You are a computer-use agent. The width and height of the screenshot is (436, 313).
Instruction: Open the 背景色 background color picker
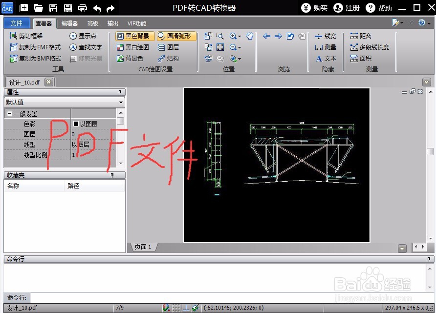point(132,58)
